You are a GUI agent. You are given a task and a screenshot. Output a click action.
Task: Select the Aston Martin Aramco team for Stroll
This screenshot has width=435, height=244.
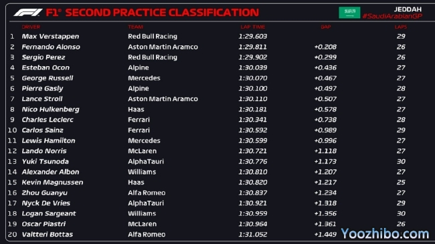163,99
